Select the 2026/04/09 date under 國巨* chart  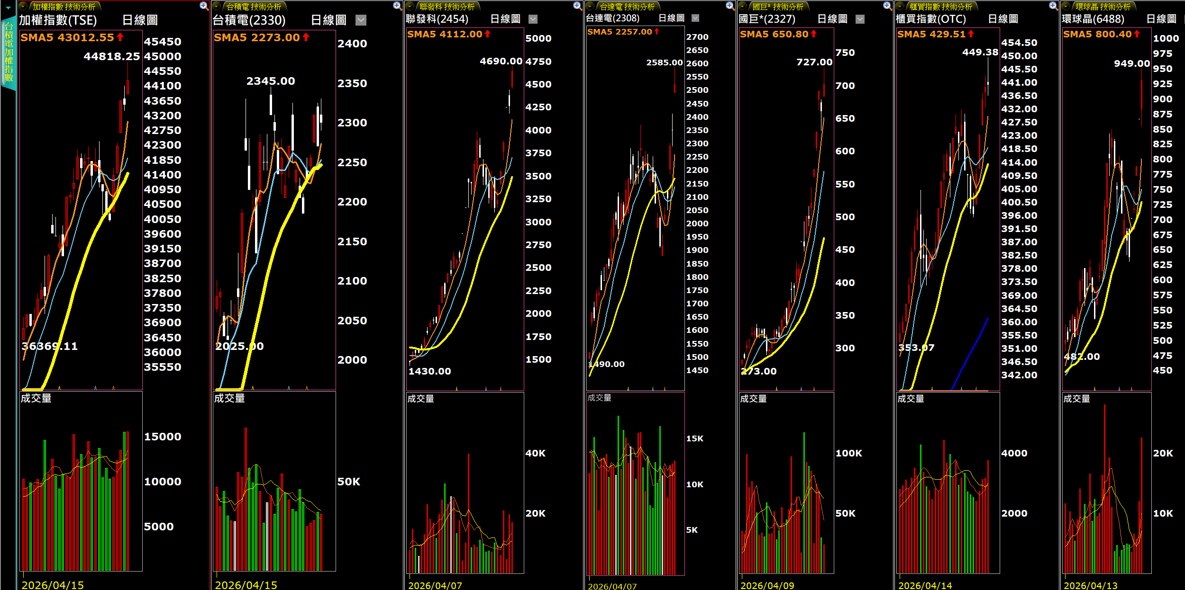coord(767,585)
